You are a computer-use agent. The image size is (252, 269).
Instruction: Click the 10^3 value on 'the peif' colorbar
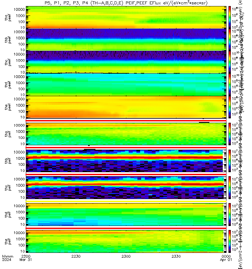click(235, 249)
